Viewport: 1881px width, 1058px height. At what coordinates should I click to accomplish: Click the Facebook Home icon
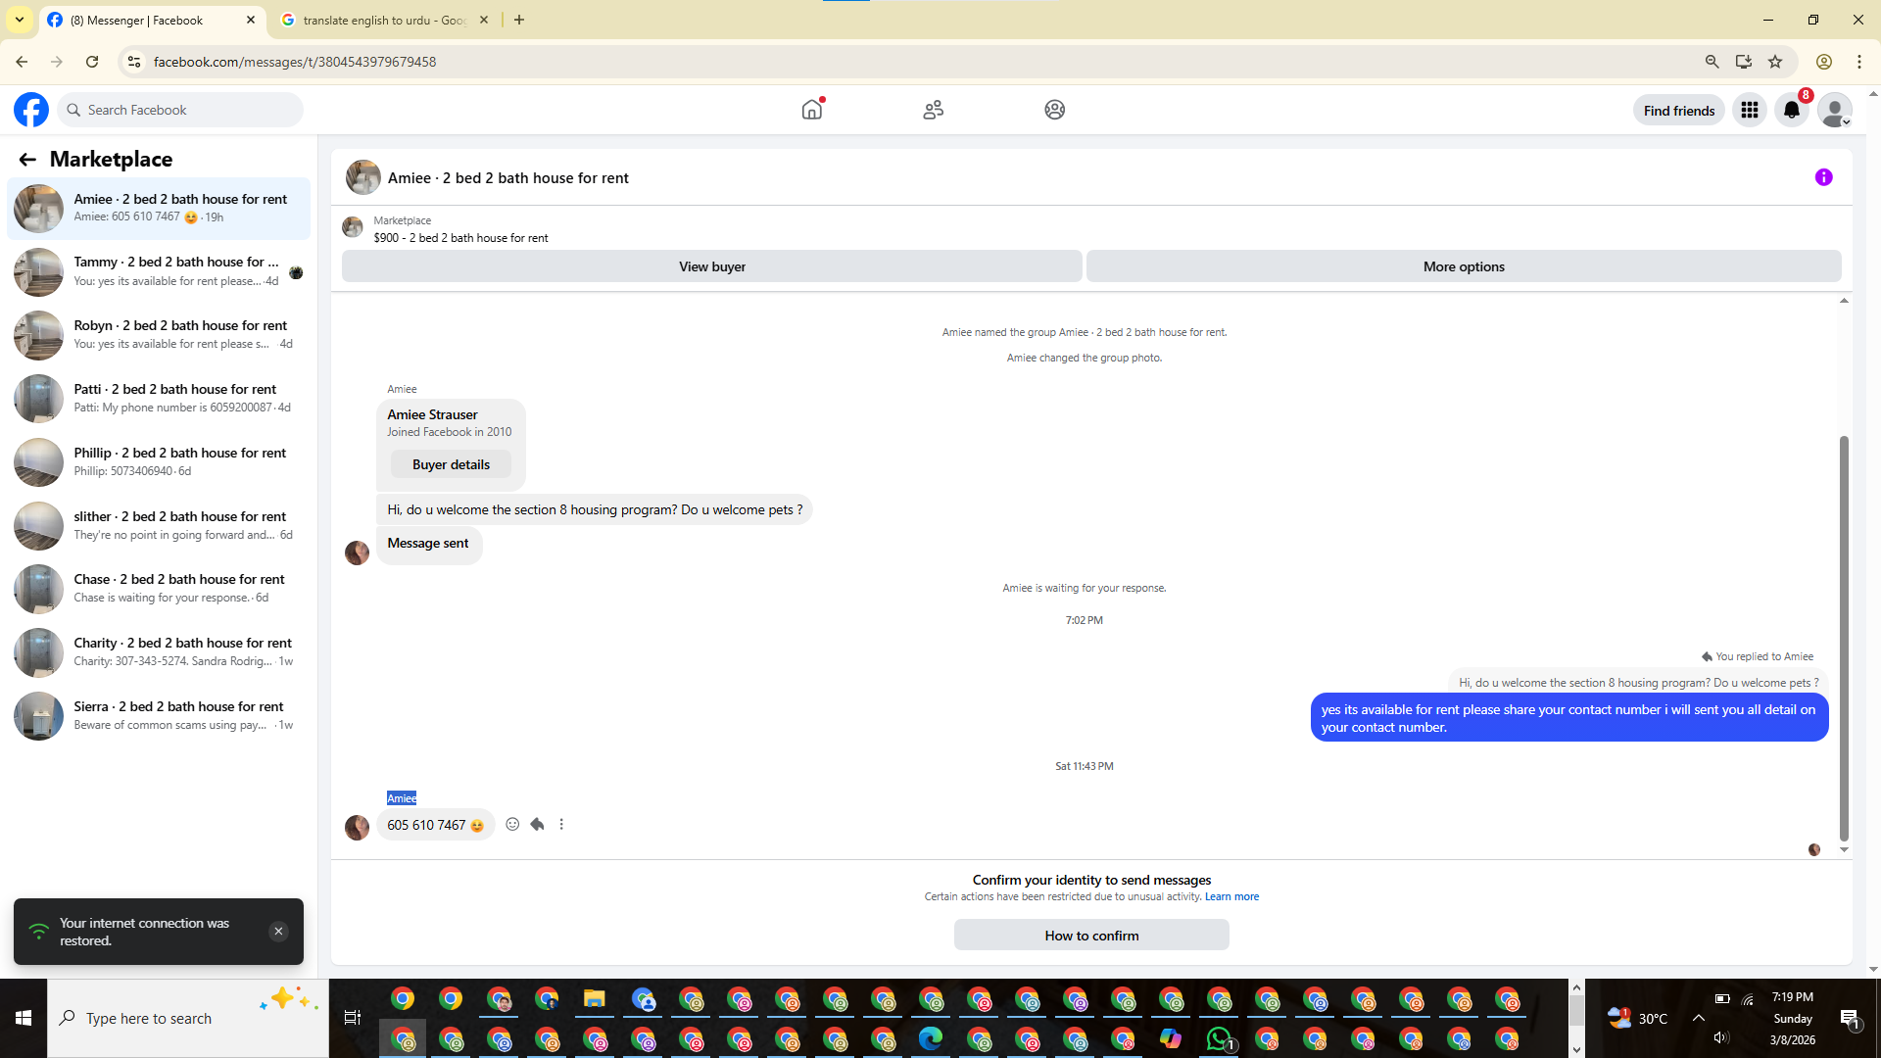[811, 110]
